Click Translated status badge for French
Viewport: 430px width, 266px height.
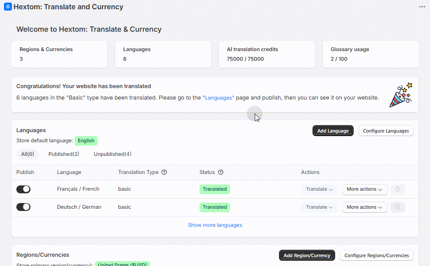215,189
